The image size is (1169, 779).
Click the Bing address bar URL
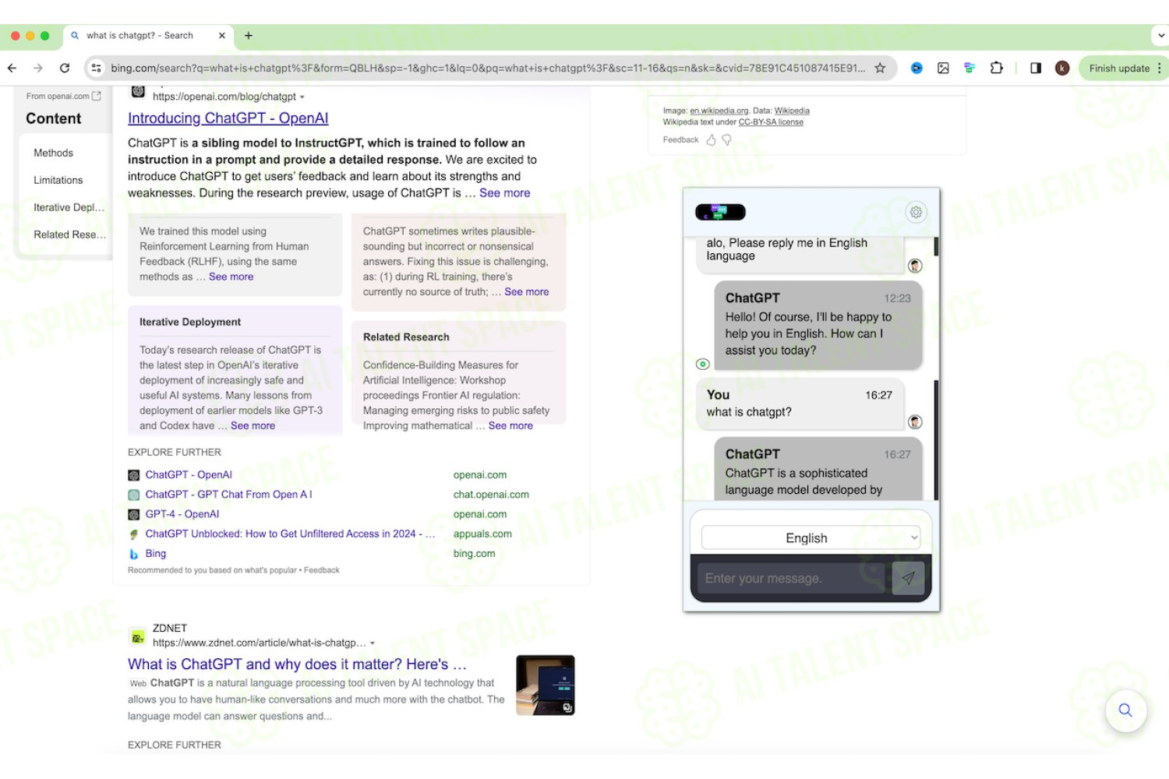pos(488,68)
